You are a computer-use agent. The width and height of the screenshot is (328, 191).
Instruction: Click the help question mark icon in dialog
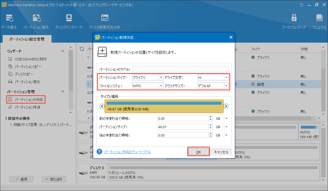(x=99, y=152)
